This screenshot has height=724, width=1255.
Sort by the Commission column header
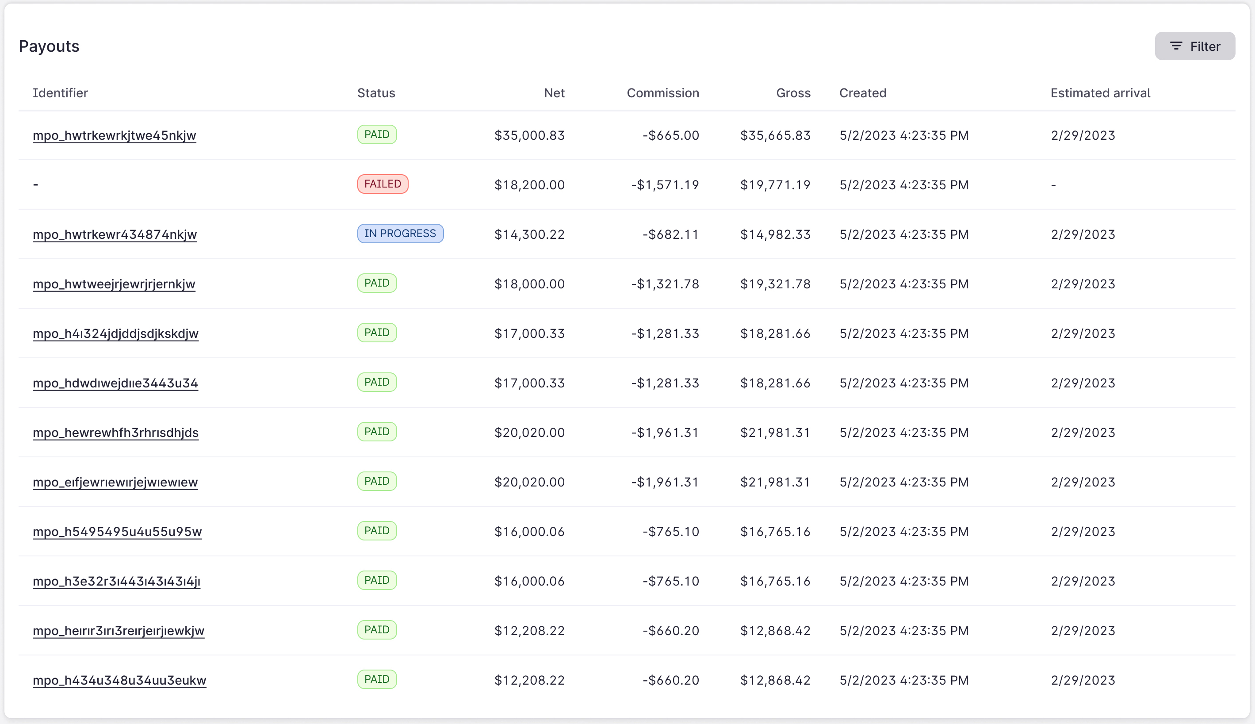point(663,92)
